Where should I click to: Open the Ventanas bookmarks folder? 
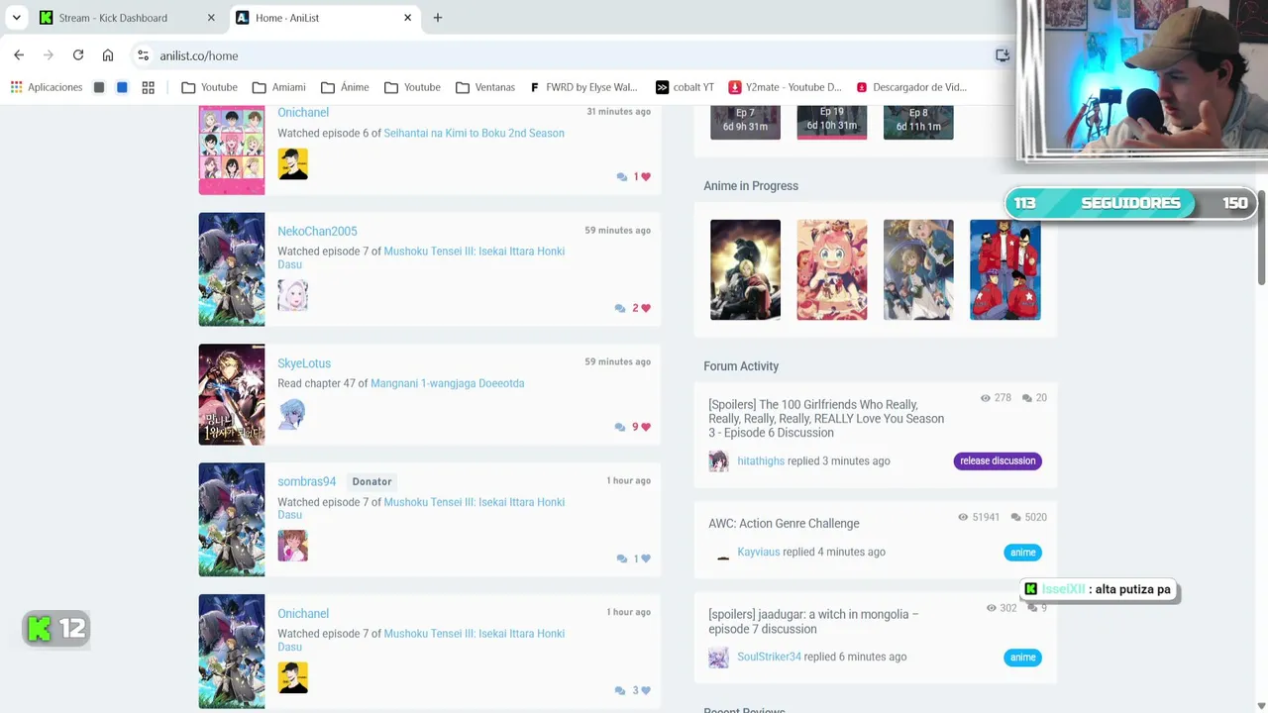tap(485, 87)
